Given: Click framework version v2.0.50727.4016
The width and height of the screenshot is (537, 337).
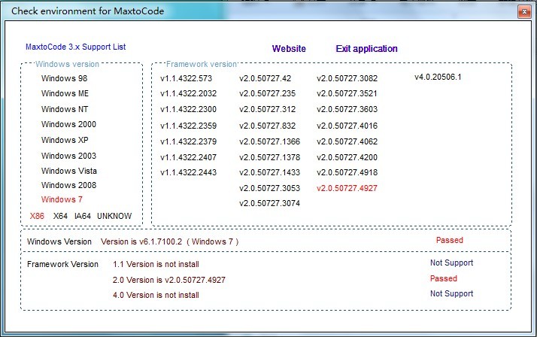Looking at the screenshot, I should coord(347,126).
